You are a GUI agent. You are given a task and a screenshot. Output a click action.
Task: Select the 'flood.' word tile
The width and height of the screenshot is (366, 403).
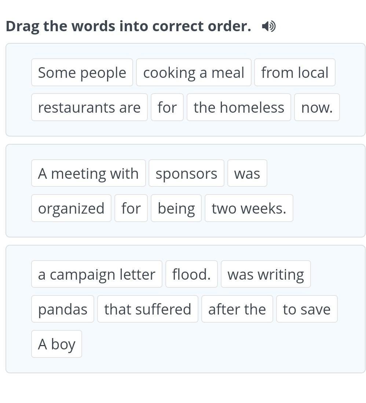[191, 274]
